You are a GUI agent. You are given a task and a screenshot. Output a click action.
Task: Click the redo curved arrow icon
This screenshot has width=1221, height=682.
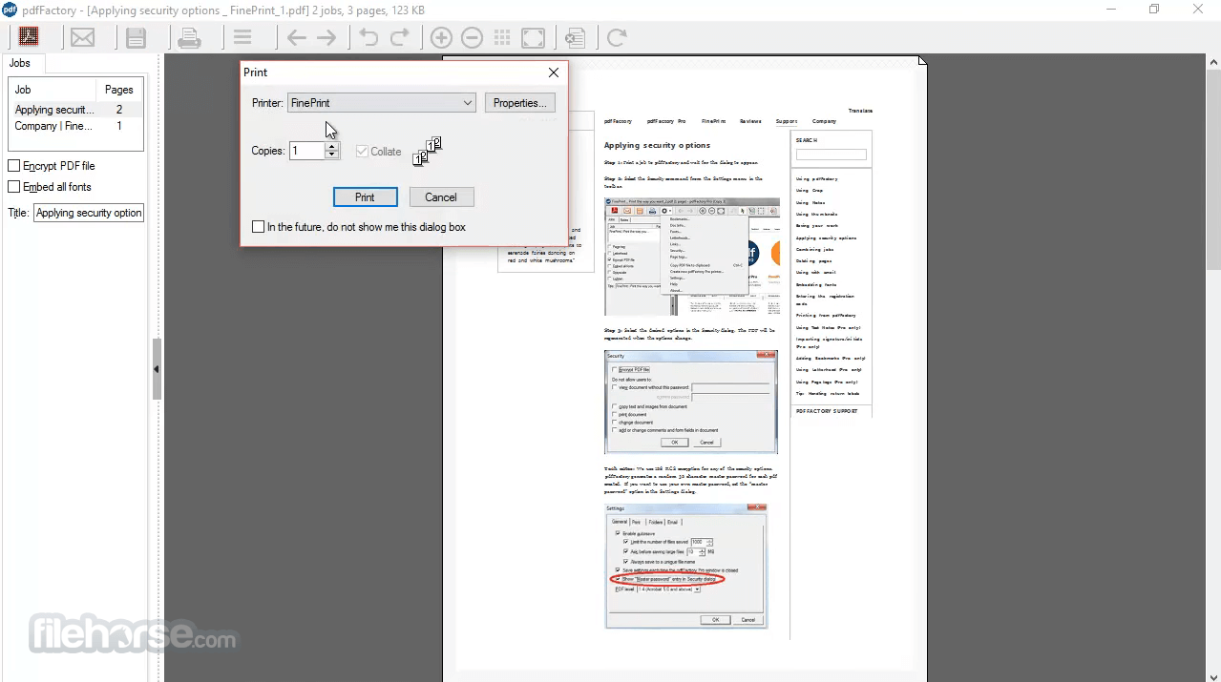[399, 38]
